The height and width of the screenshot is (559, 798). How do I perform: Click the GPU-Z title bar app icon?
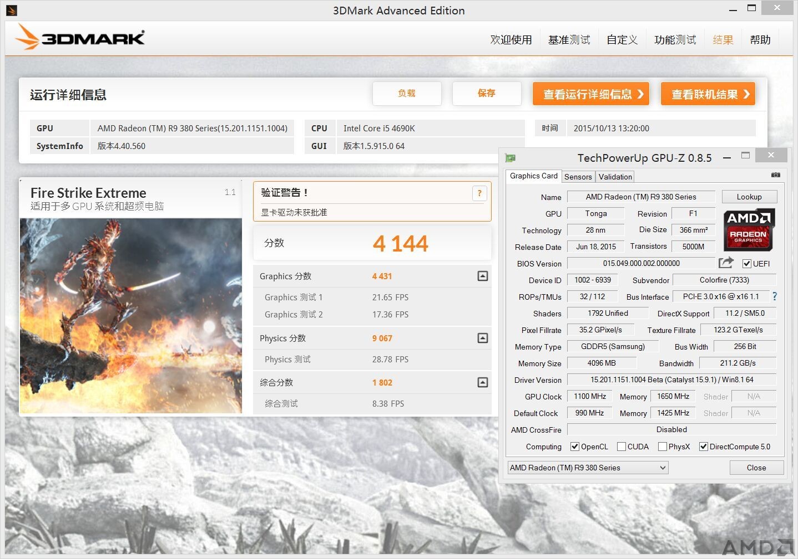point(511,158)
